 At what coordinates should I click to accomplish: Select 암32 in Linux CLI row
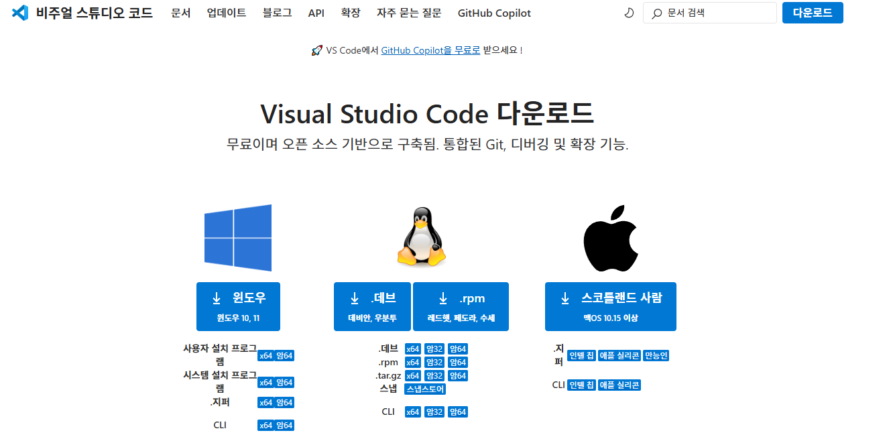click(x=434, y=412)
